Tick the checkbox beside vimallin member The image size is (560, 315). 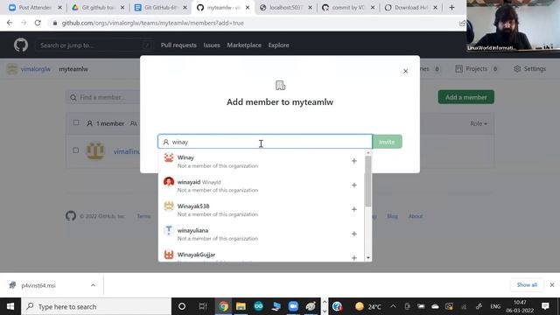[x=76, y=150]
